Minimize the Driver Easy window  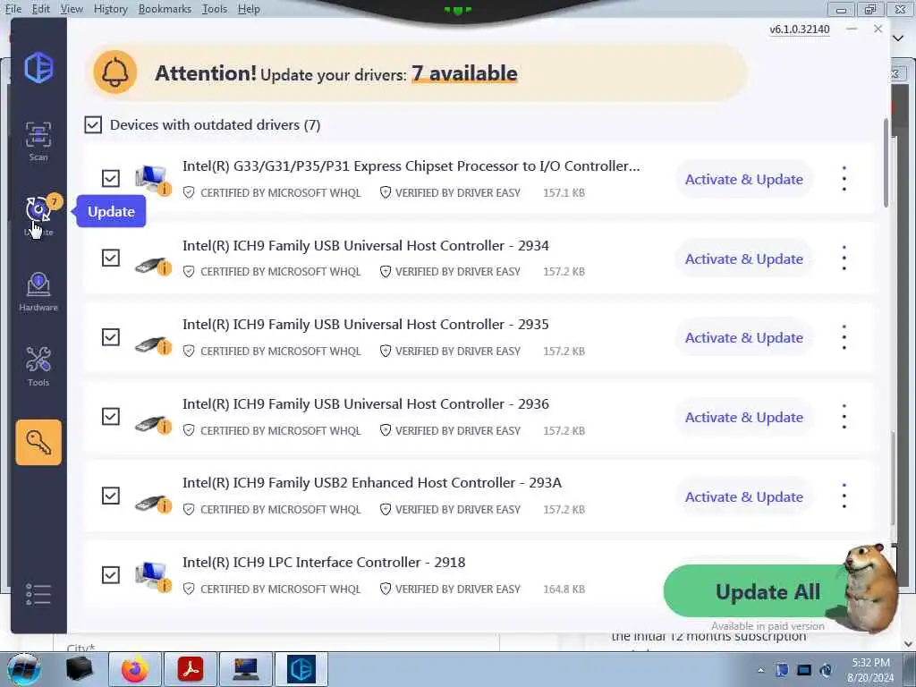(852, 29)
